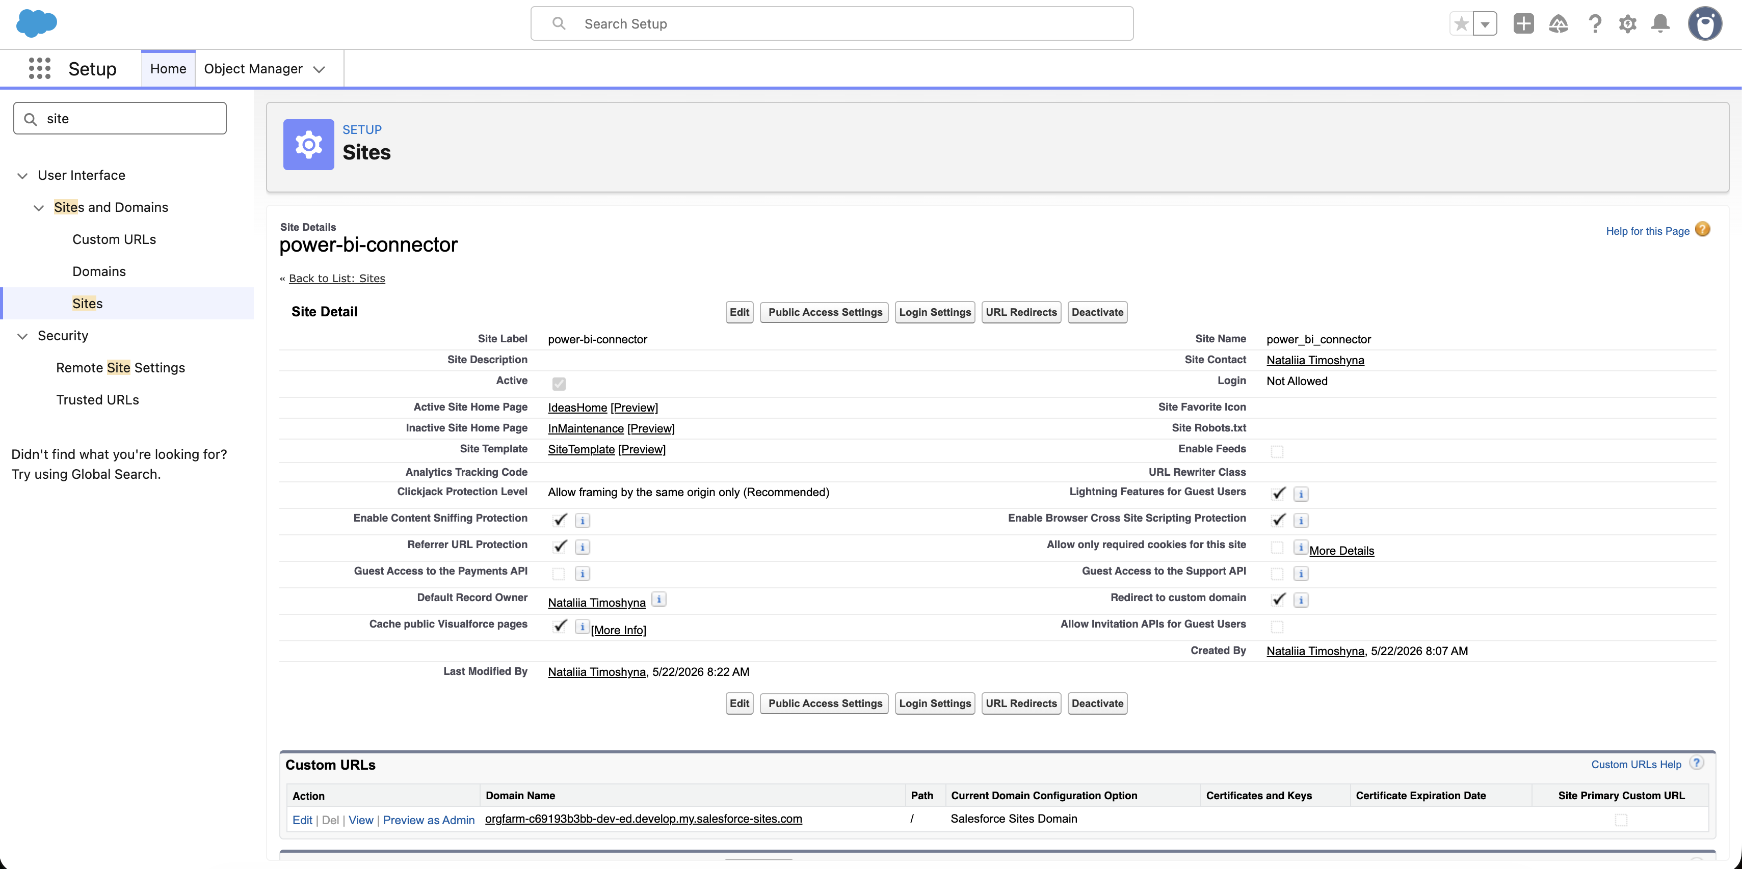Click the favorites star icon
Viewport: 1742px width, 869px height.
pyautogui.click(x=1461, y=23)
